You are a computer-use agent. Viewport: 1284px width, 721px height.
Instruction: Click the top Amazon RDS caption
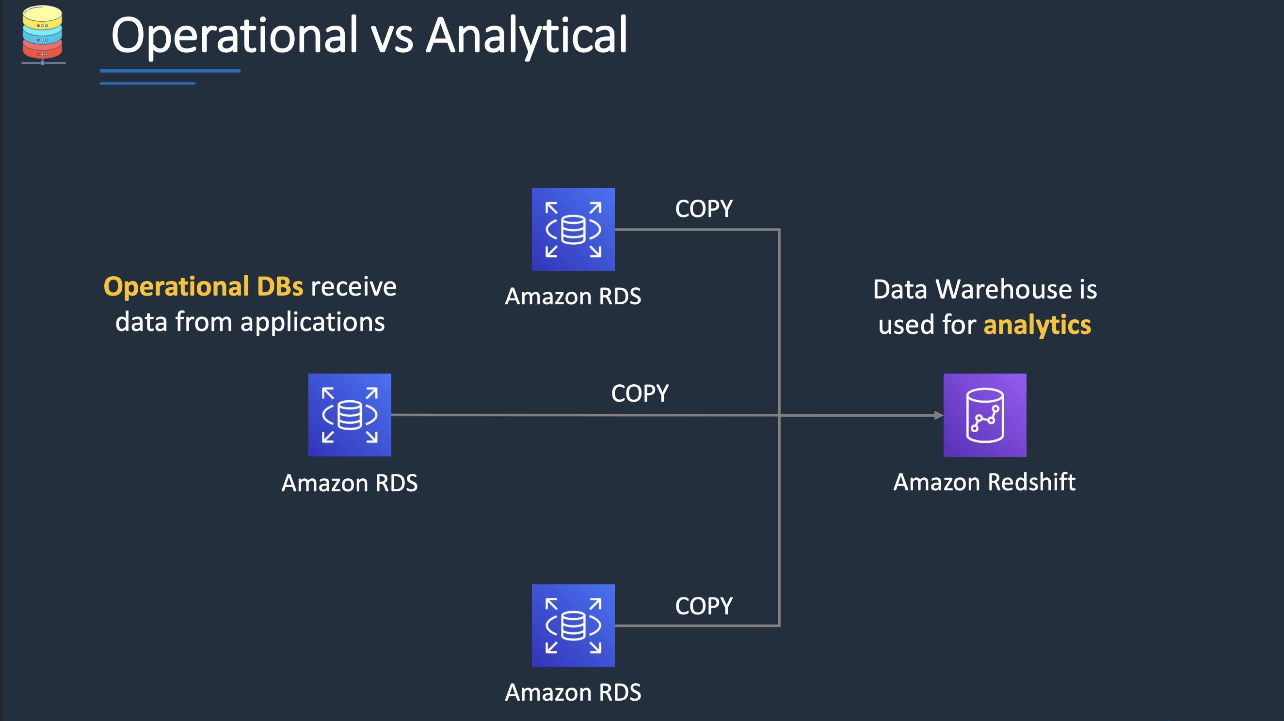pos(573,297)
